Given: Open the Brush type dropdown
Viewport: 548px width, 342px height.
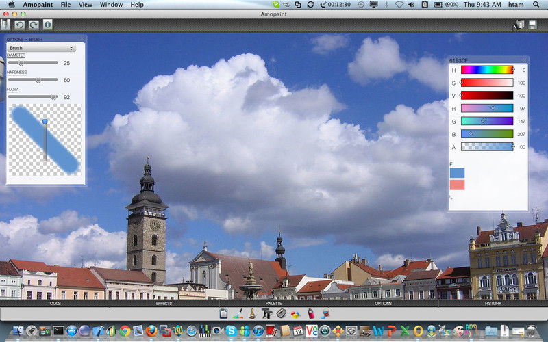Looking at the screenshot, I should (x=41, y=49).
